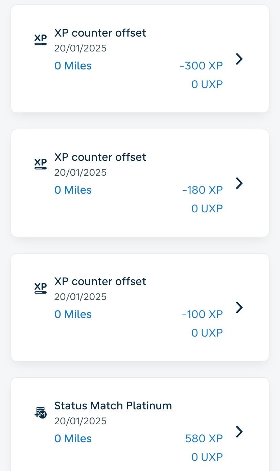Viewport: 280px width, 471px height.
Task: Click the XP icon on the -100 XP card
Action: pos(41,288)
